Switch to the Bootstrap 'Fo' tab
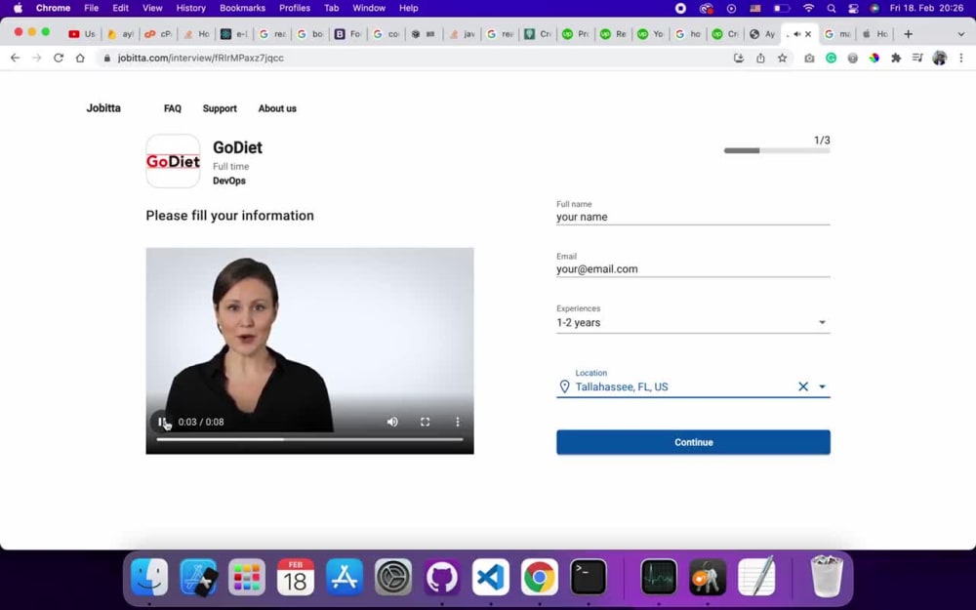Screen dimensions: 976x610 click(347, 34)
